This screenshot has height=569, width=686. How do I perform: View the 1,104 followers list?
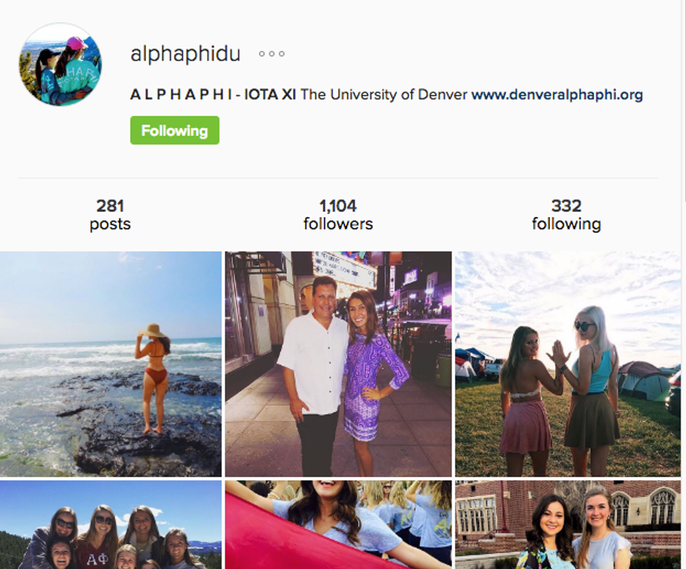tap(338, 214)
